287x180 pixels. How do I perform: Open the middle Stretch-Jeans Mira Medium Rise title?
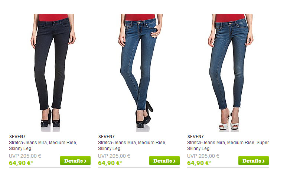[132, 145]
